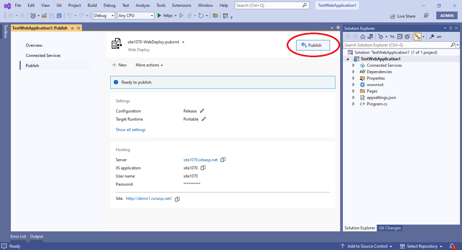The image size is (462, 250).
Task: Open notifications bell in status bar
Action: point(452,246)
